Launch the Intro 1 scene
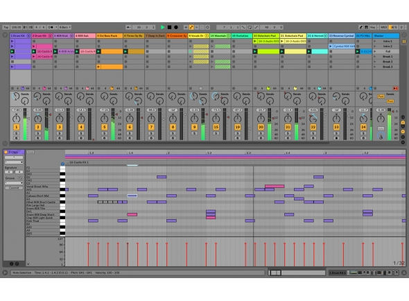This screenshot has width=409, height=301. tap(375, 41)
